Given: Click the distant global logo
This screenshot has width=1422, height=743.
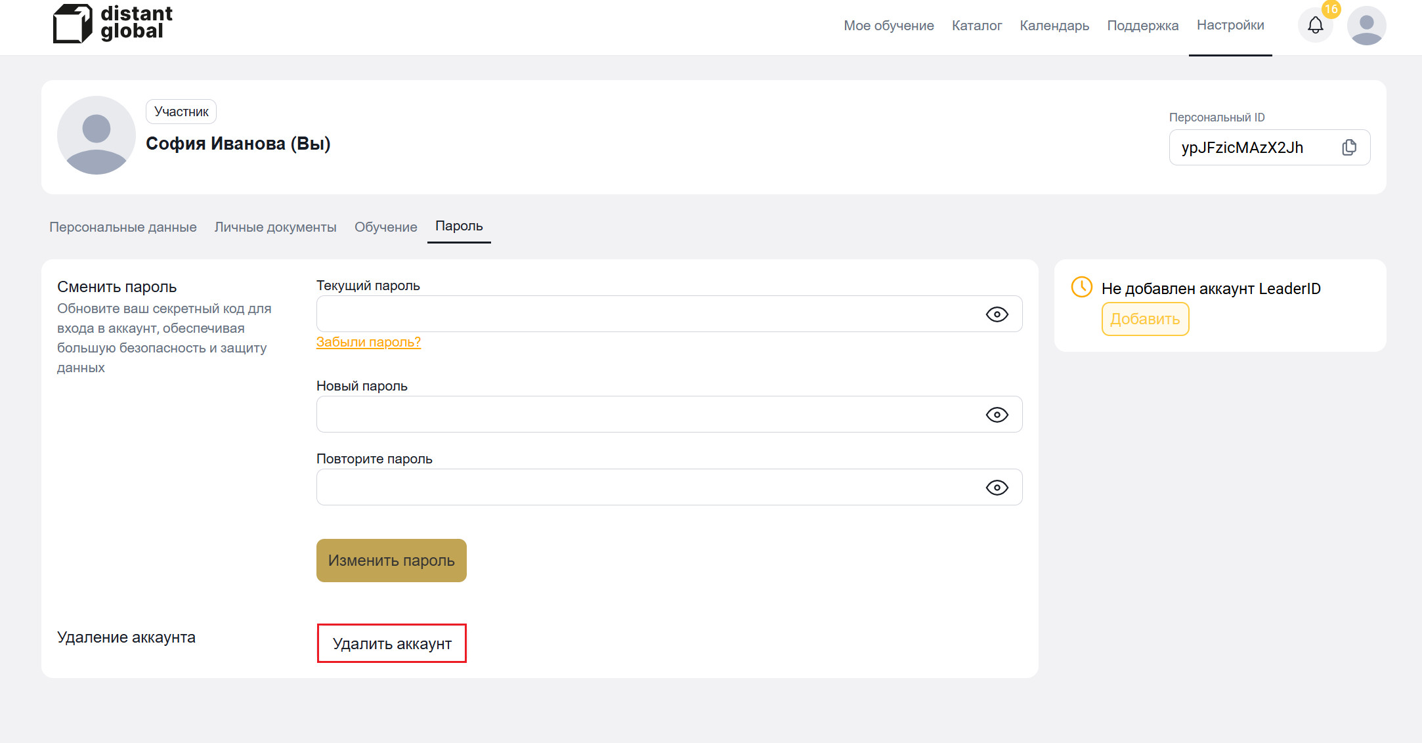Looking at the screenshot, I should [112, 24].
